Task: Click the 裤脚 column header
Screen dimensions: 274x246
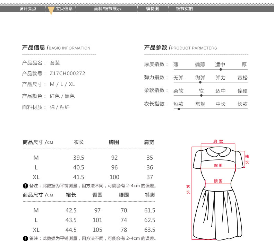Action: 150,195
